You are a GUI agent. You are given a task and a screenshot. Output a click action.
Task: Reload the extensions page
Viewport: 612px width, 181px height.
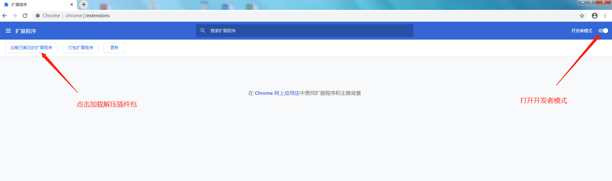point(25,15)
